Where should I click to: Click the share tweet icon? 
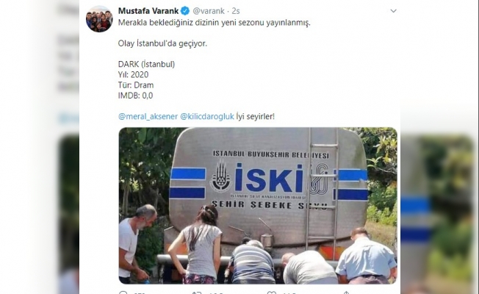point(346,293)
